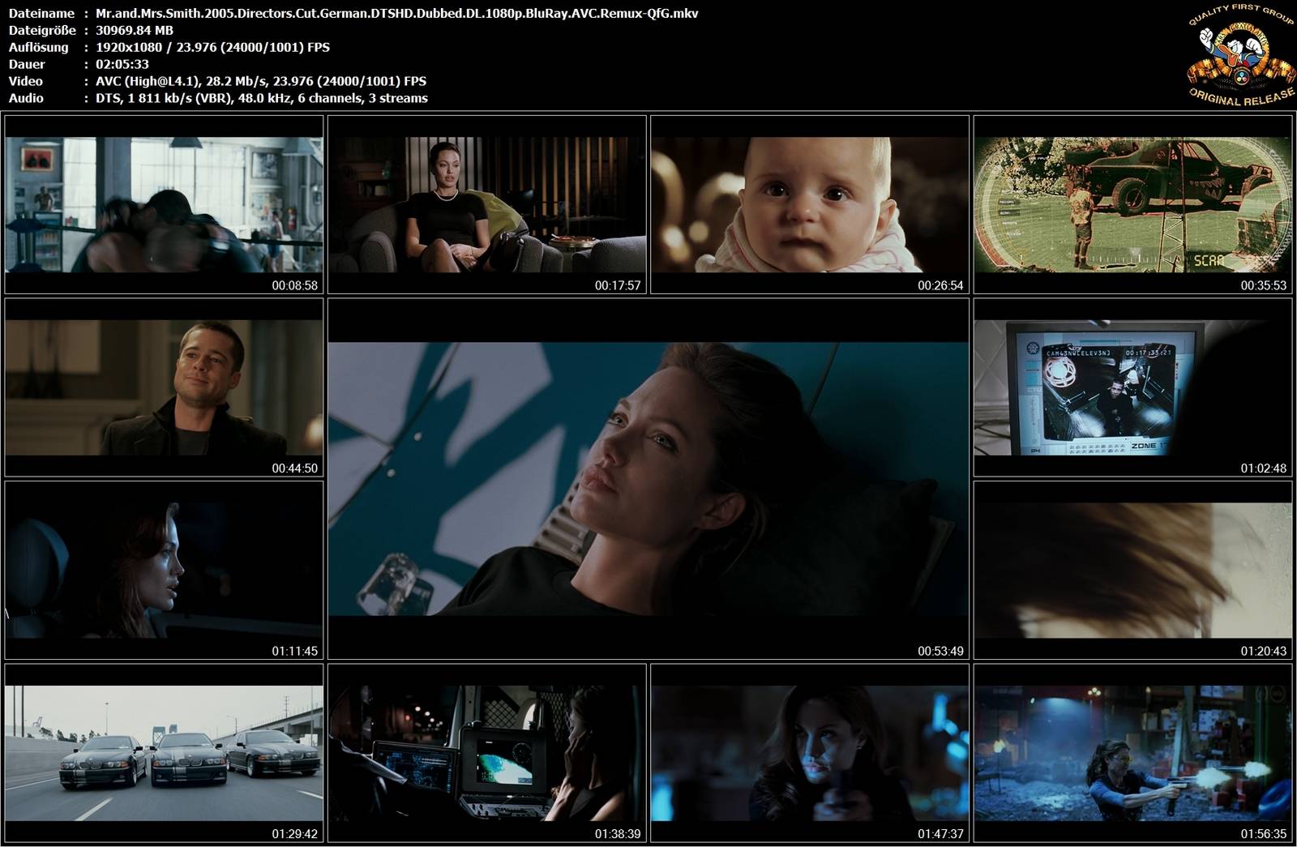Click the Video label

(26, 81)
